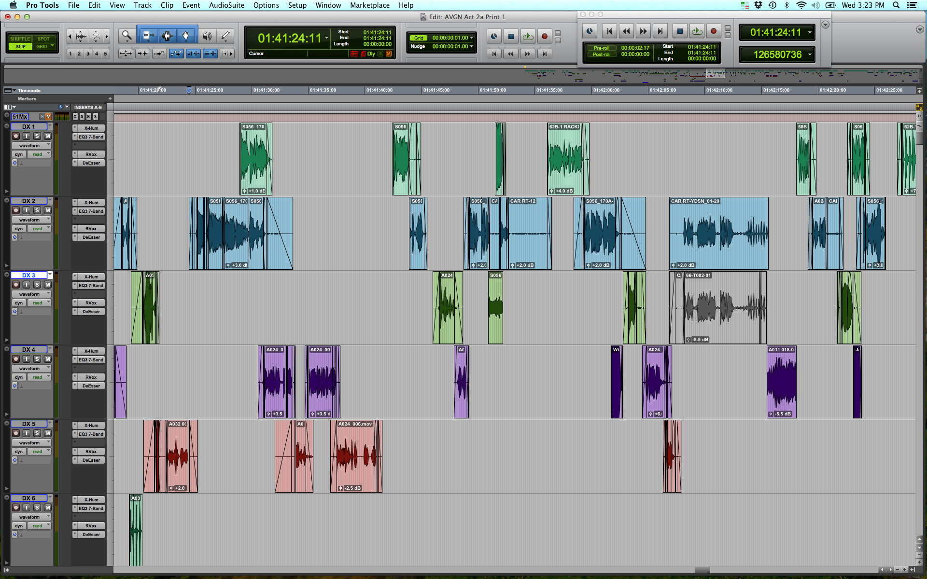Open the read automation dropdown on DX 2
This screenshot has width=927, height=579.
tap(39, 228)
